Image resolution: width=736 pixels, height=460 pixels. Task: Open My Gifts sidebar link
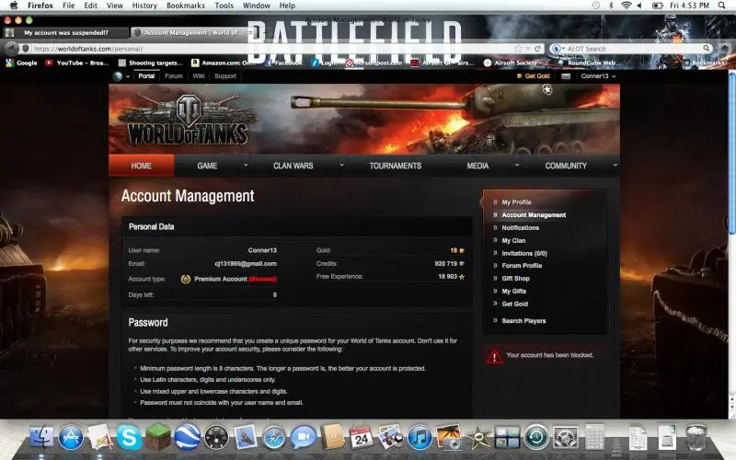pyautogui.click(x=514, y=291)
